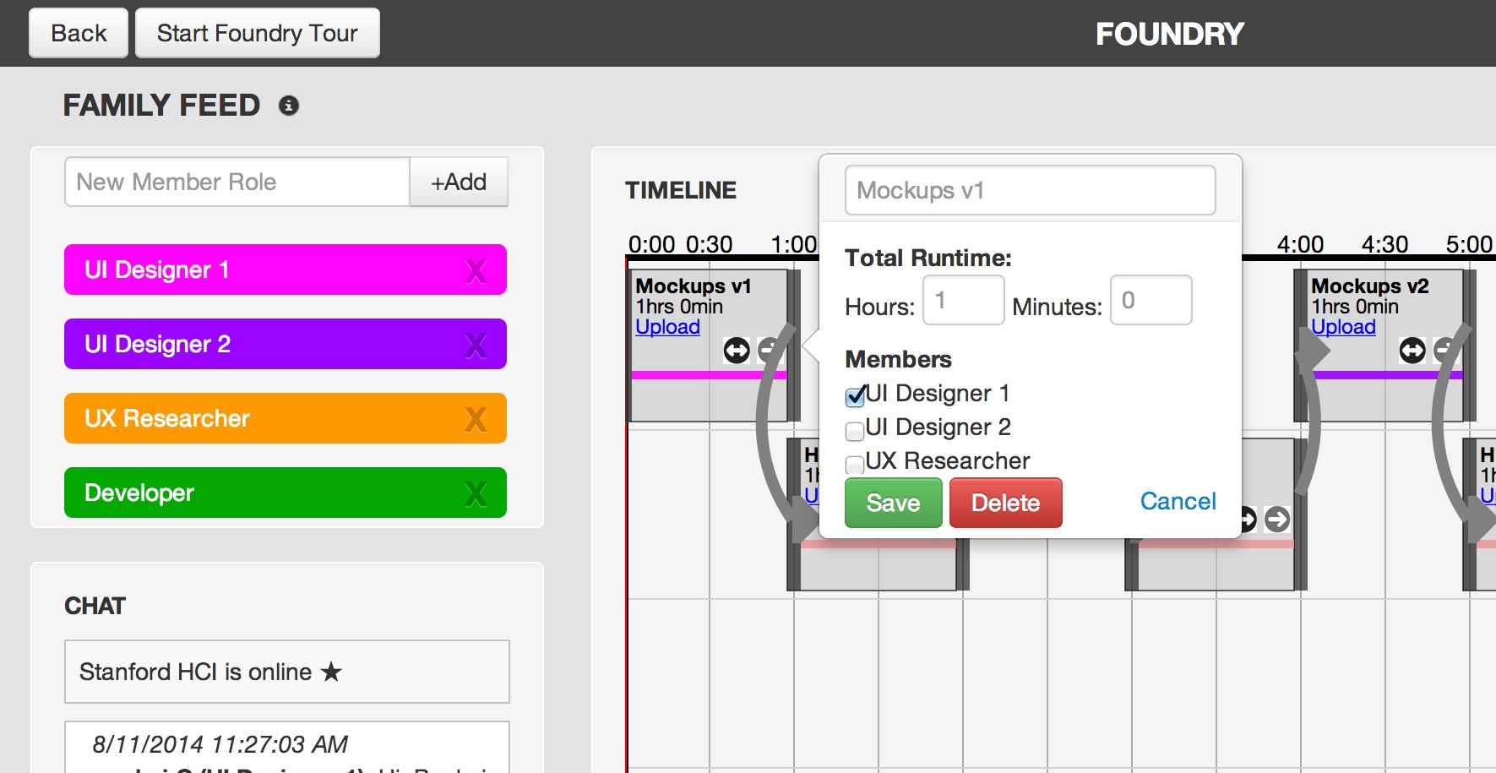Click the +Add member role button
This screenshot has height=773, width=1496.
pos(459,182)
